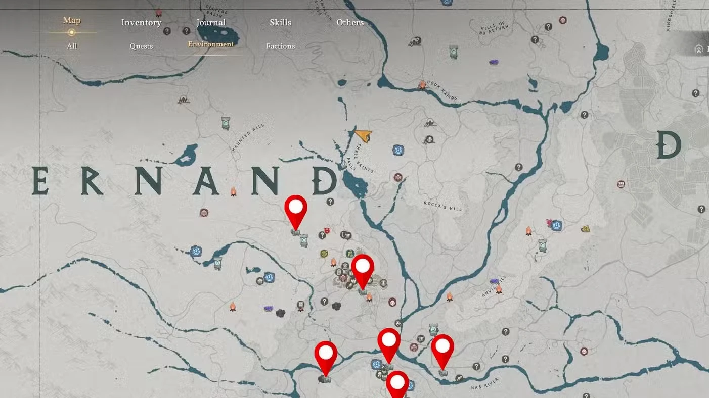Select the Quests map filter

click(141, 46)
